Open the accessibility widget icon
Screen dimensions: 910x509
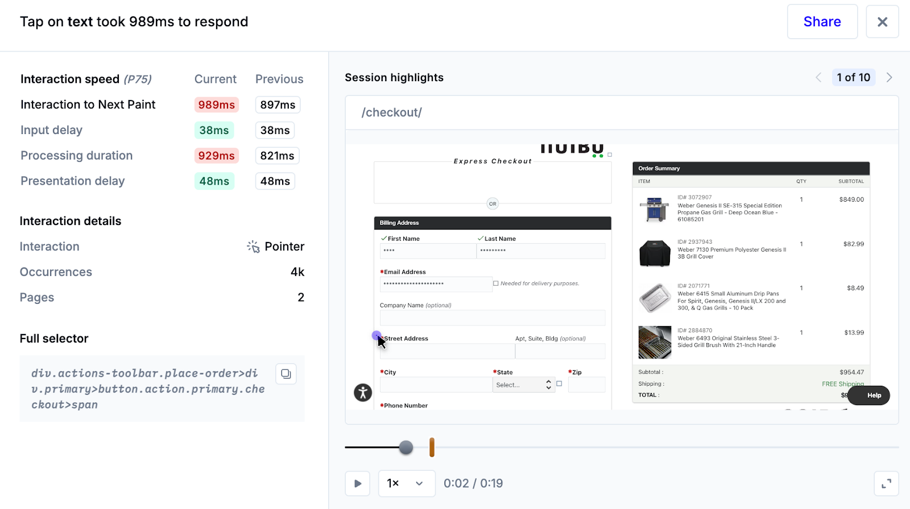click(363, 393)
